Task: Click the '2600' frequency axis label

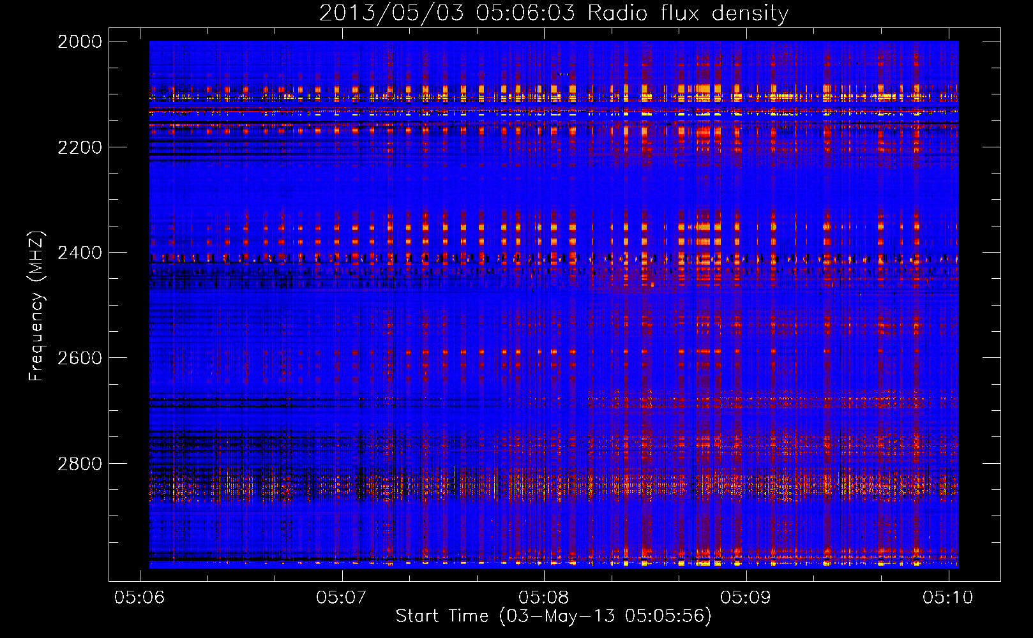Action: click(x=80, y=358)
